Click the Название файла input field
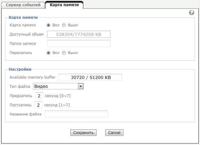200x145 pixels. click(x=76, y=114)
